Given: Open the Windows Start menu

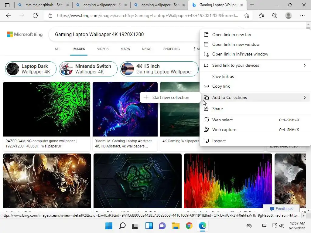Looking at the screenshot, I should (109, 226).
